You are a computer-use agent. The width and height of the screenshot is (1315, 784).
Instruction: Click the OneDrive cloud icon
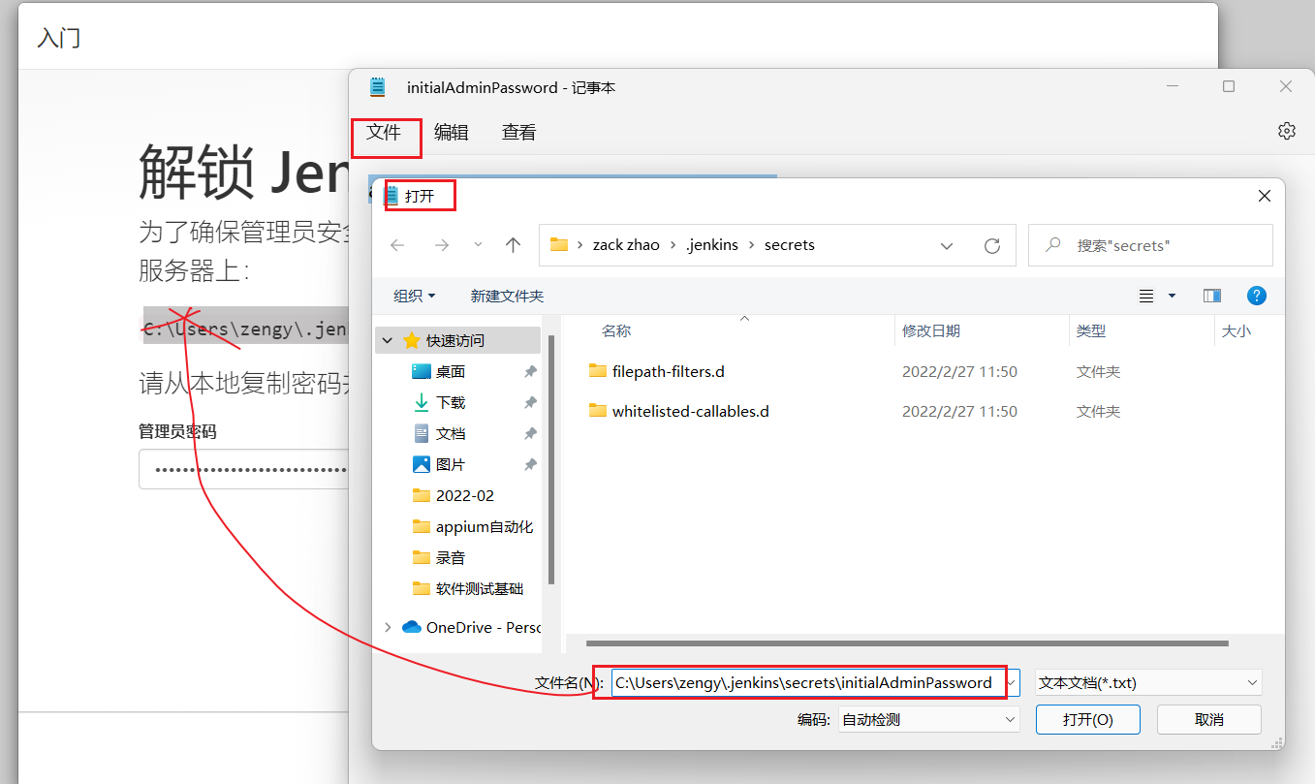point(412,627)
